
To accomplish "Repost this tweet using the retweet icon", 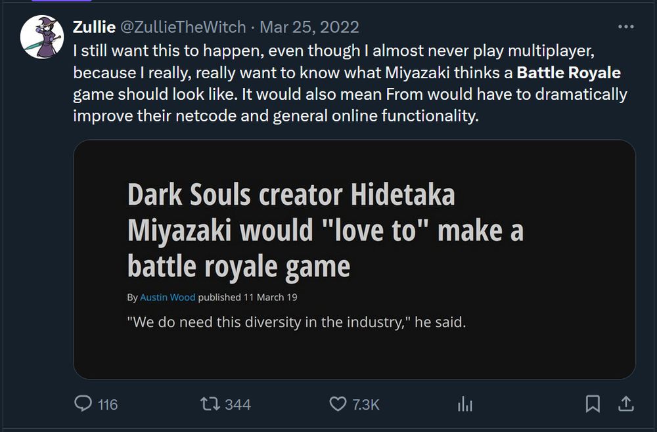I will click(210, 403).
